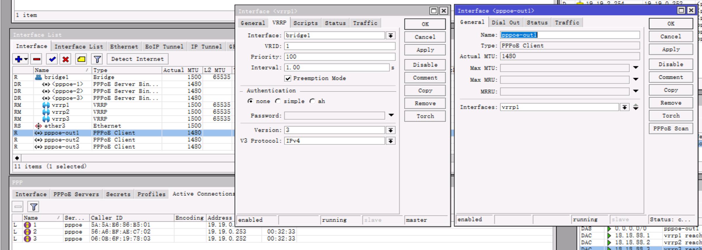Image resolution: width=702 pixels, height=250 pixels.
Task: Click Torch in the vrrp1 window
Action: pyautogui.click(x=425, y=116)
